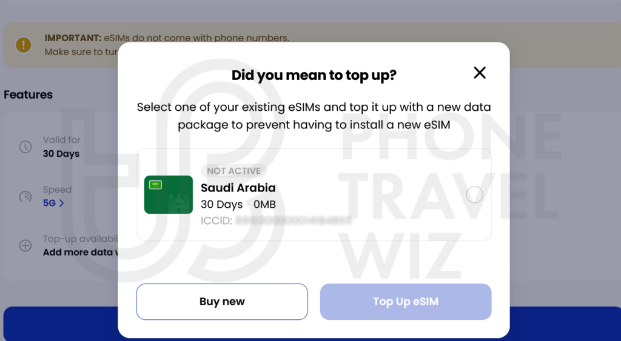
Task: Click the yellow warning exclamation icon
Action: pos(24,45)
